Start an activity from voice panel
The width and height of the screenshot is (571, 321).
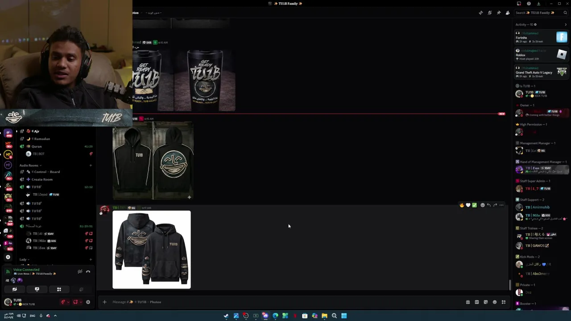[x=59, y=289]
